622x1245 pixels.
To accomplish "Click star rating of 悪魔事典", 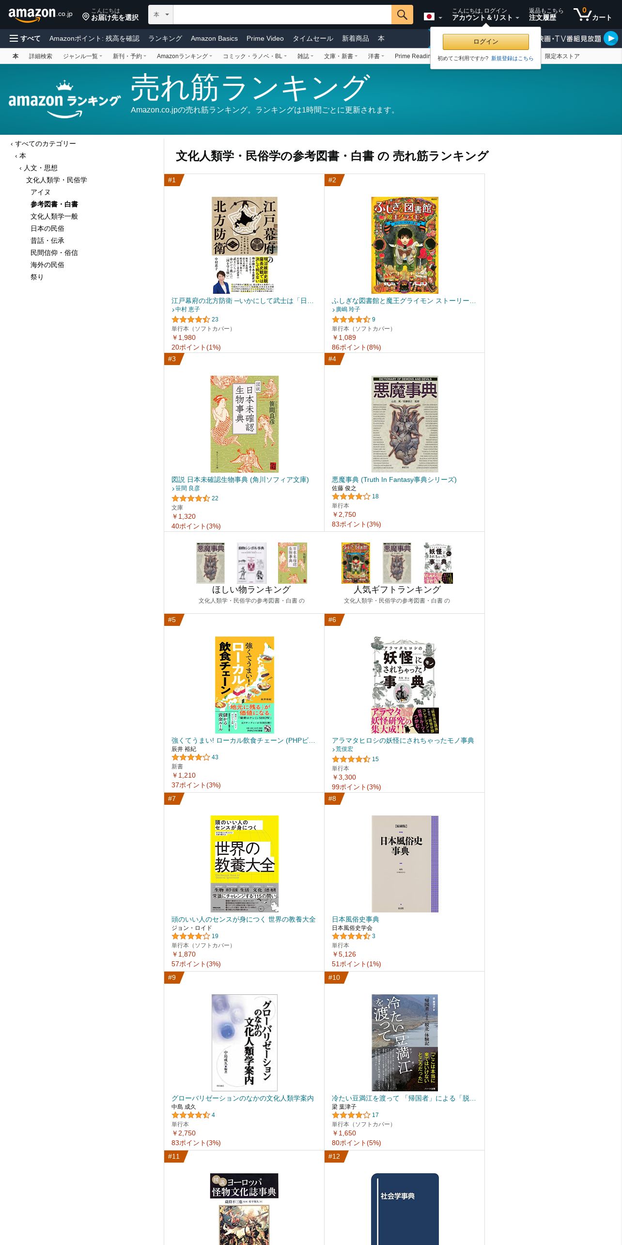I will pyautogui.click(x=351, y=496).
